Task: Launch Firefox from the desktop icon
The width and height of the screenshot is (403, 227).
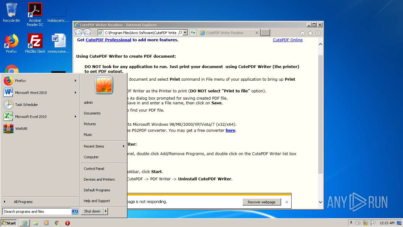Action: pyautogui.click(x=11, y=44)
